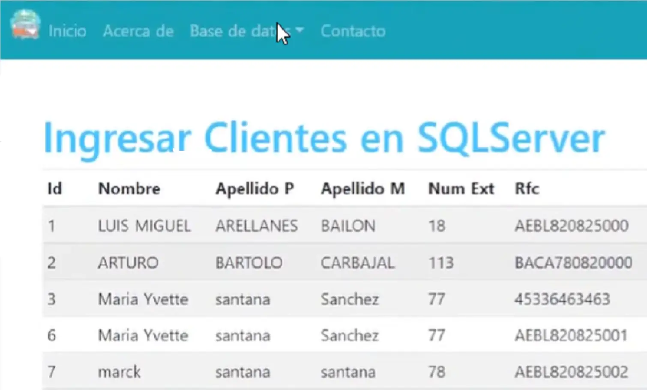Click the site logo icon in navbar
Image resolution: width=647 pixels, height=390 pixels.
point(25,25)
